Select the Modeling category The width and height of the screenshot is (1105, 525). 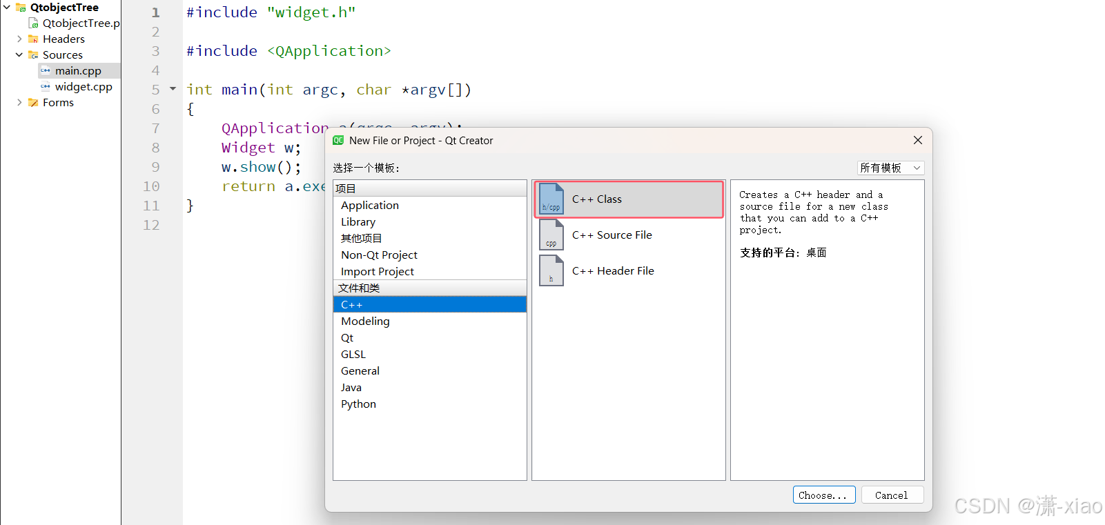pyautogui.click(x=429, y=321)
